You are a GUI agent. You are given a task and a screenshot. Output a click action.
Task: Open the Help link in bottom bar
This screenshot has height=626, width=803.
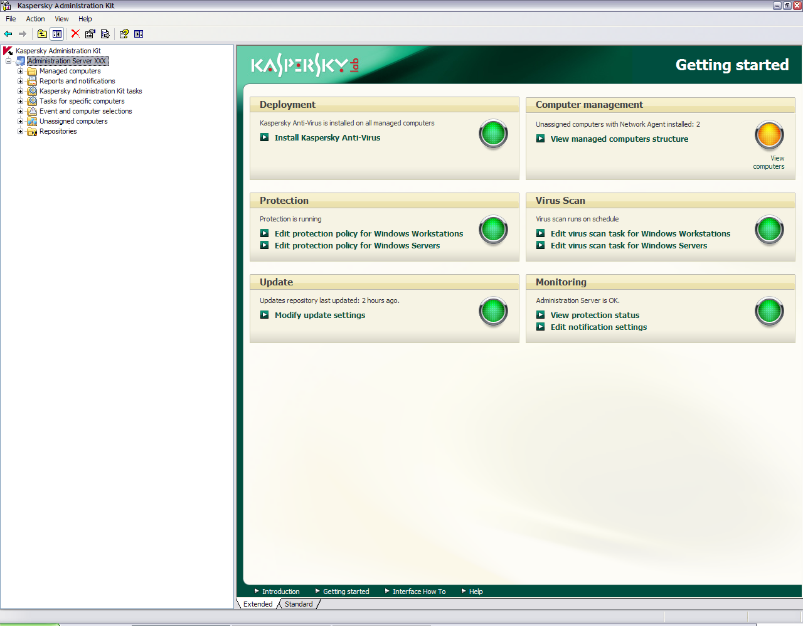(x=476, y=592)
